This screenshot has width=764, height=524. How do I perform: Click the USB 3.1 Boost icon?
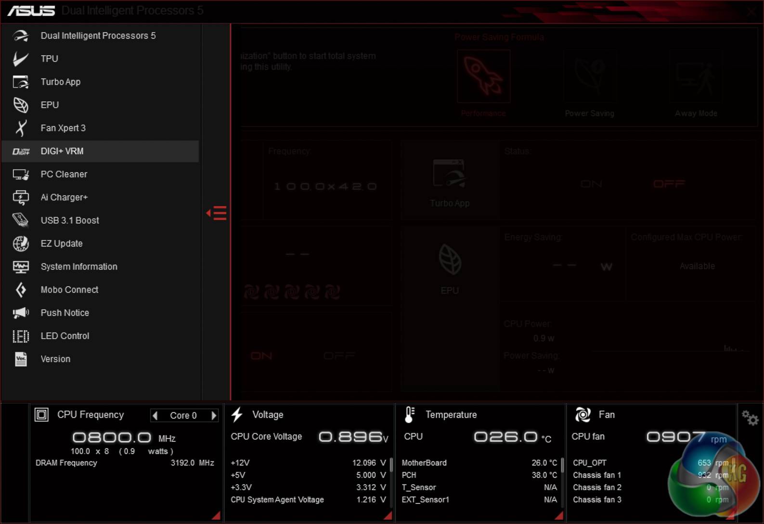point(21,220)
